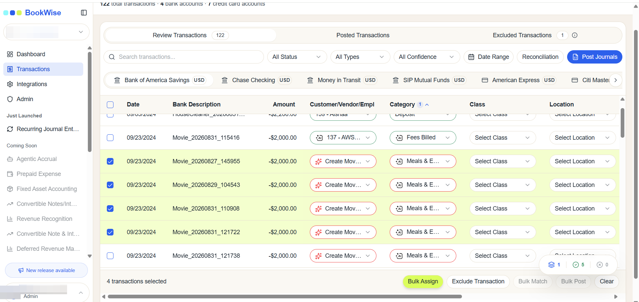The width and height of the screenshot is (639, 302).
Task: Uncheck the Movie_20260831_121722 row checkbox
Action: tap(110, 232)
